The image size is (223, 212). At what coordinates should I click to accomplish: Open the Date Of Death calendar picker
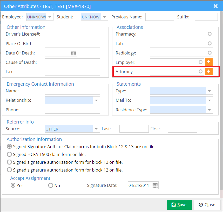[74, 53]
